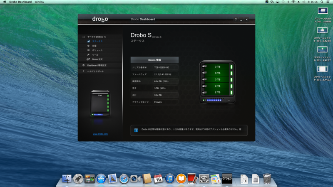This screenshot has height=187, width=333.
Task: Open the Apple menu
Action: [x=5, y=2]
